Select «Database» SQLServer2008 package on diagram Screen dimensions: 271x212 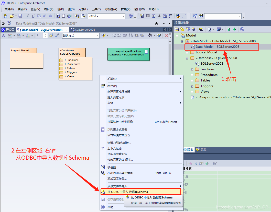pyautogui.click(x=75, y=64)
